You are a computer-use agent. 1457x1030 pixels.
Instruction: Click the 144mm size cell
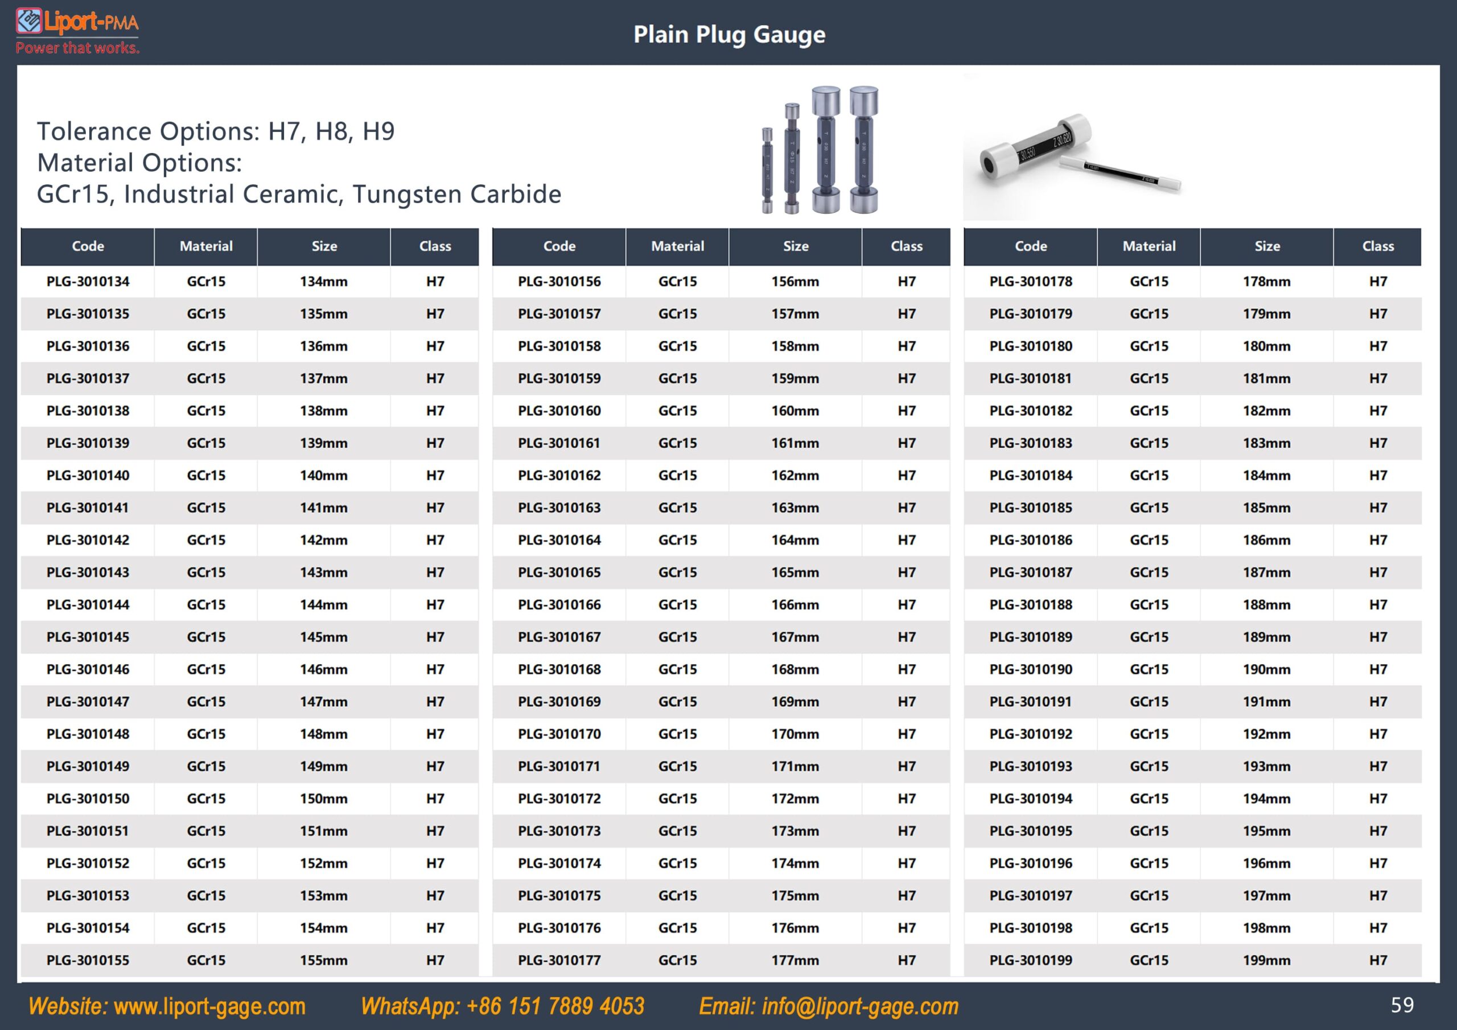(324, 605)
